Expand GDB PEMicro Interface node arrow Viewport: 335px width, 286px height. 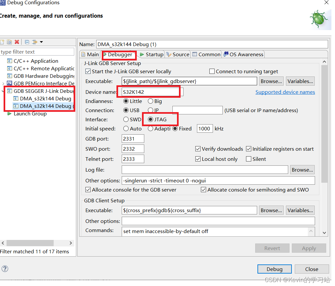click(3, 84)
